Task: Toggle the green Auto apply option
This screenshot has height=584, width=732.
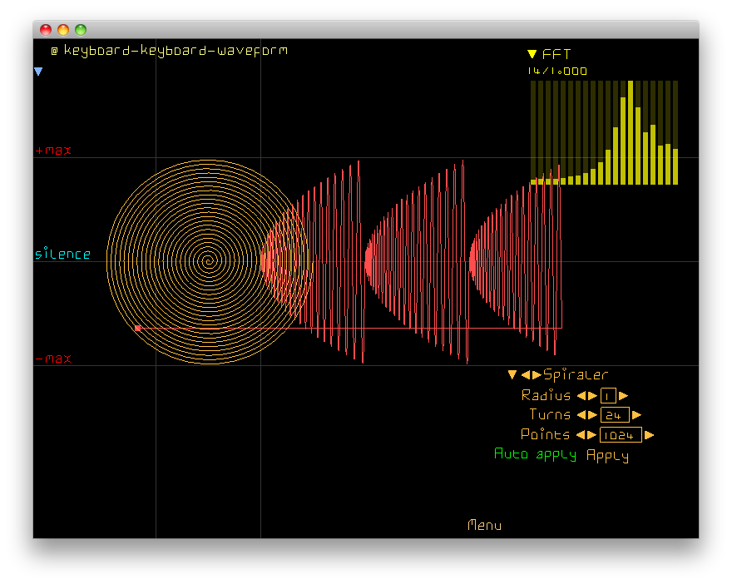Action: (x=535, y=454)
